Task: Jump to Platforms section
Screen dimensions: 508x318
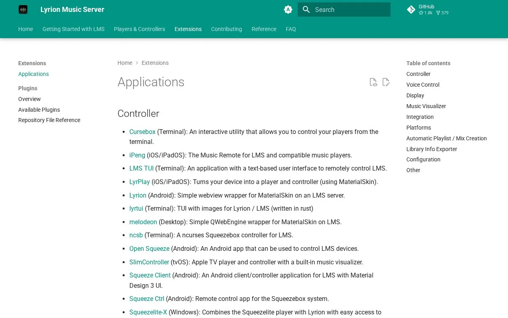Action: (419, 128)
